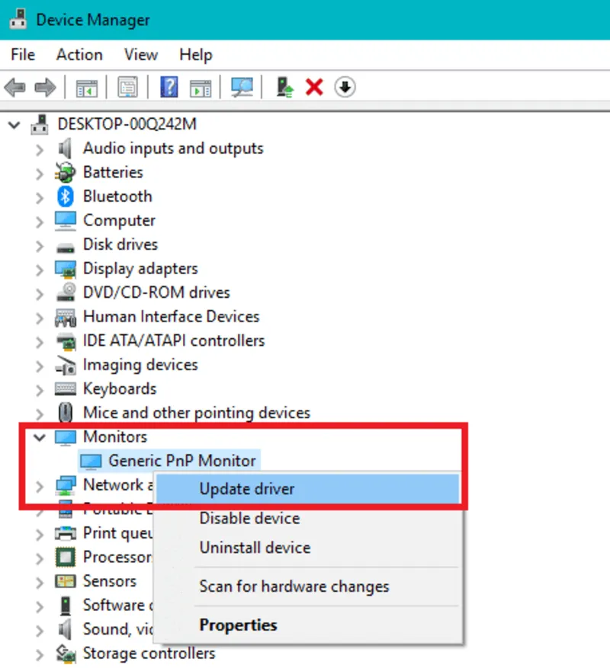The image size is (610, 668).
Task: Click the Print queues printer icon
Action: 66,533
